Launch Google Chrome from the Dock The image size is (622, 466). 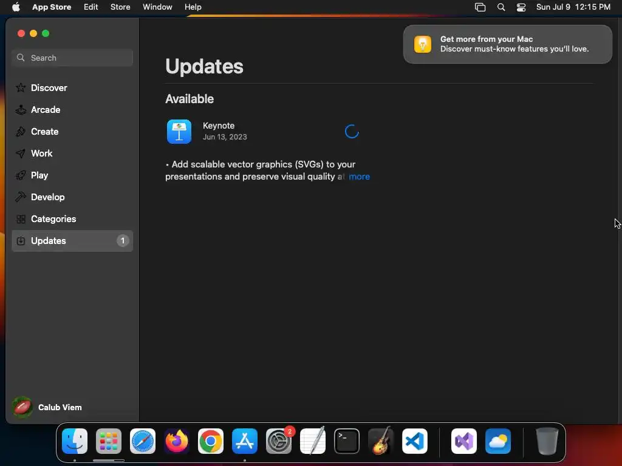(x=211, y=441)
